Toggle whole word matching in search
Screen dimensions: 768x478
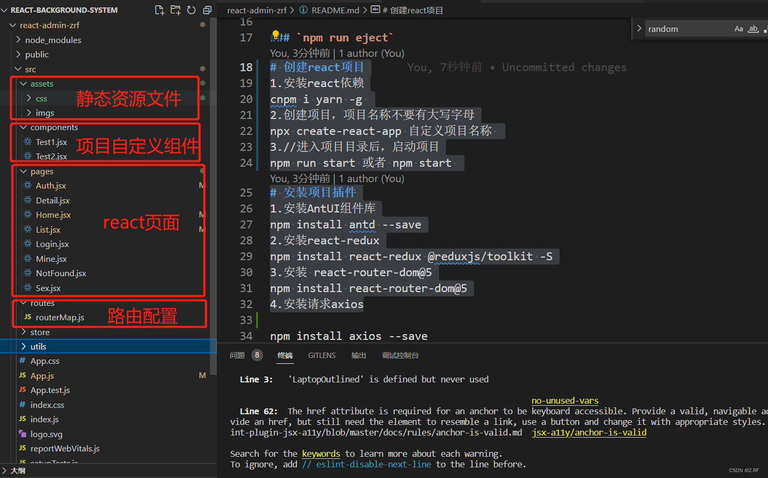(x=753, y=28)
